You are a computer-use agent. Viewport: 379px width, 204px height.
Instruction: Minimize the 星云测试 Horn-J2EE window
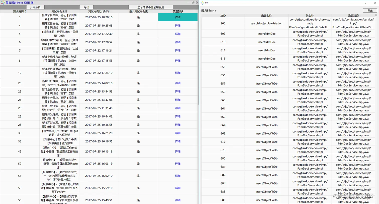[189, 2]
